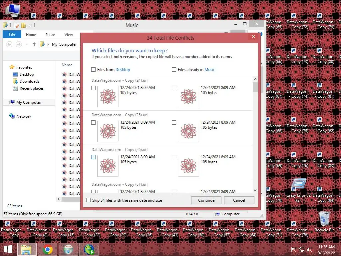The height and width of the screenshot is (256, 341).
Task: Click the Cancel button in conflicts dialog
Action: click(x=239, y=200)
